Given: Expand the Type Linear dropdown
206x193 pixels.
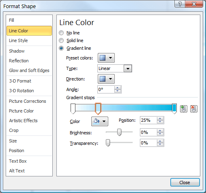Looking at the screenshot, I should coord(128,68).
